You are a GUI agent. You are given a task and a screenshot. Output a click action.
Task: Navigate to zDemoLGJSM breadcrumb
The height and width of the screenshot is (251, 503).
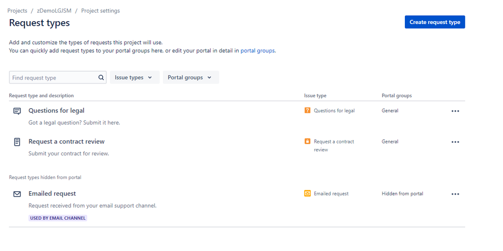click(x=54, y=11)
